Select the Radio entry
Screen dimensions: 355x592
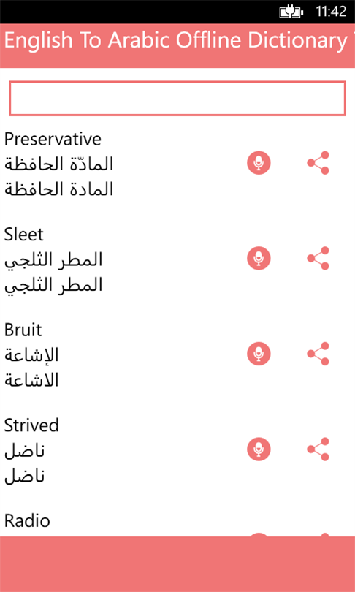(x=27, y=521)
